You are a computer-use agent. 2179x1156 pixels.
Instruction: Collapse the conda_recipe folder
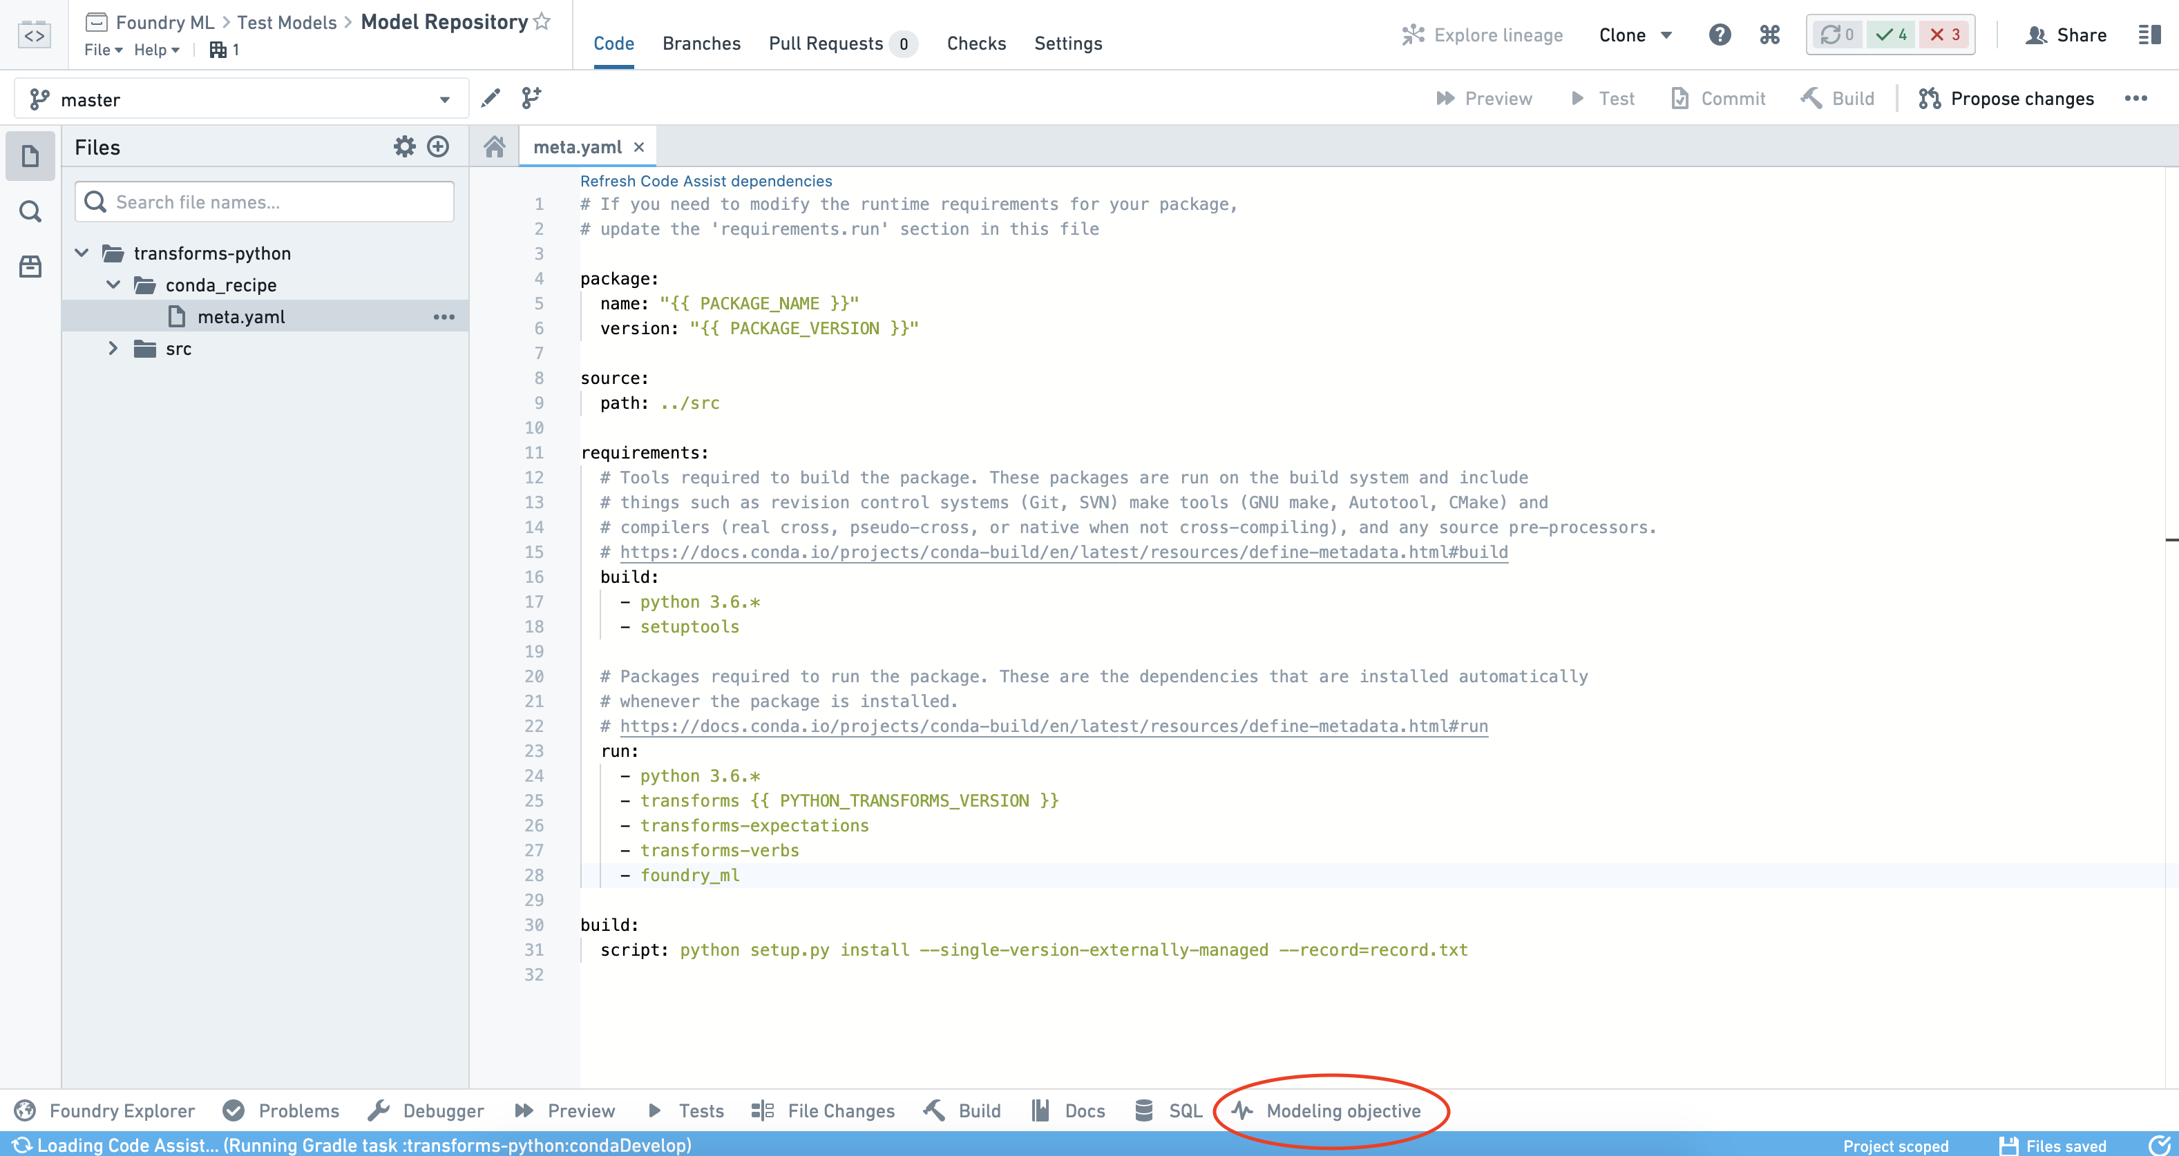pyautogui.click(x=113, y=285)
